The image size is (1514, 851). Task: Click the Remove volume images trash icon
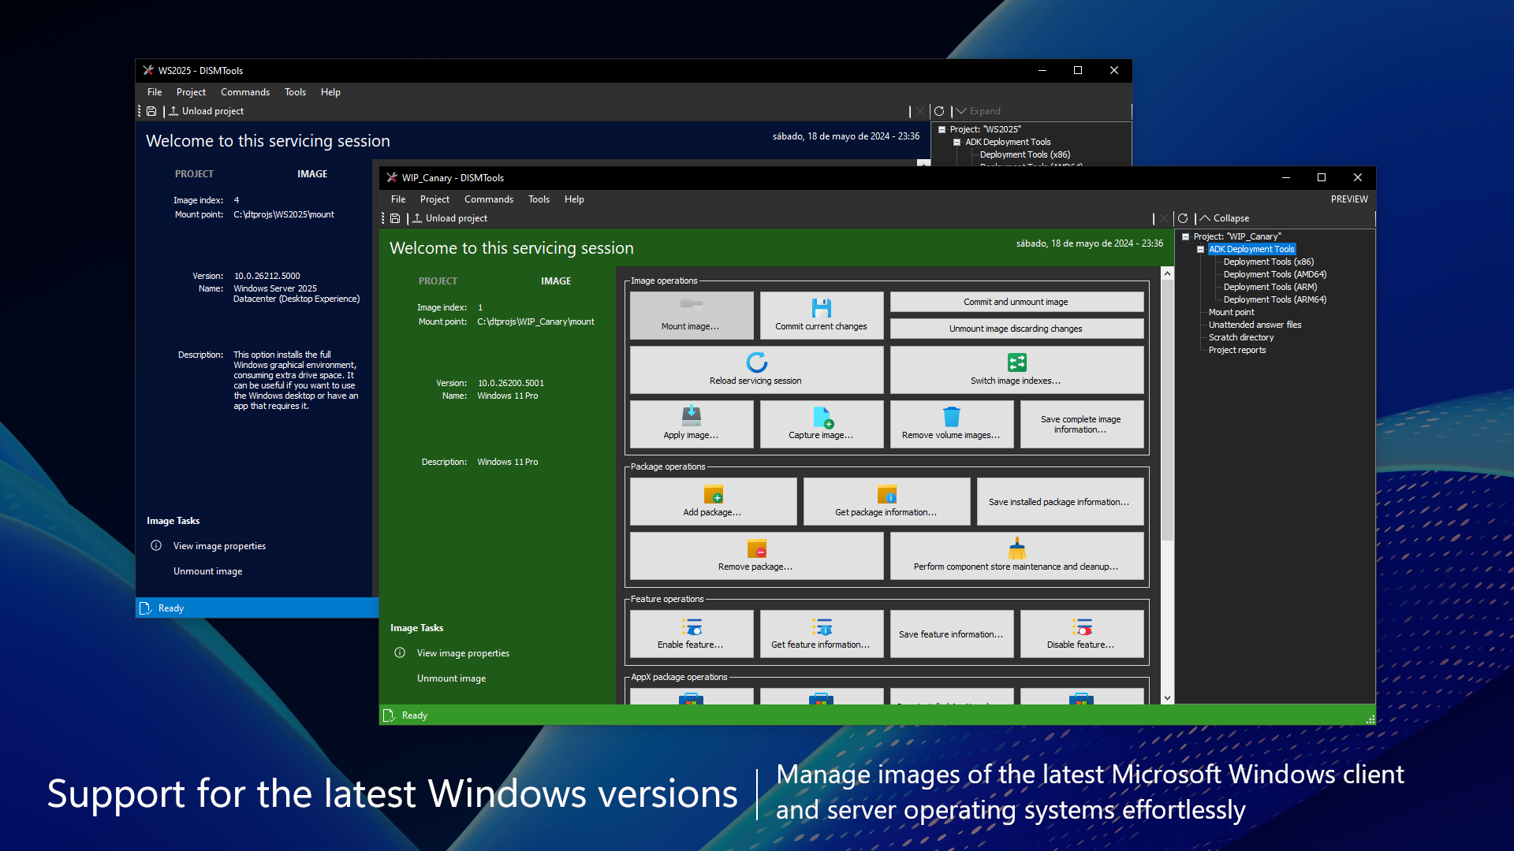point(951,416)
